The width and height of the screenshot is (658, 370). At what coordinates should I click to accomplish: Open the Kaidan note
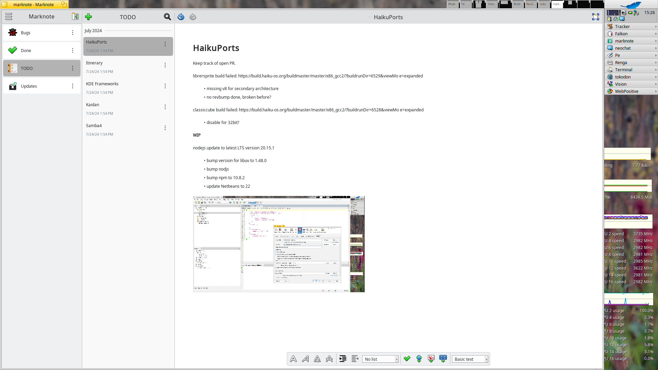tap(128, 109)
